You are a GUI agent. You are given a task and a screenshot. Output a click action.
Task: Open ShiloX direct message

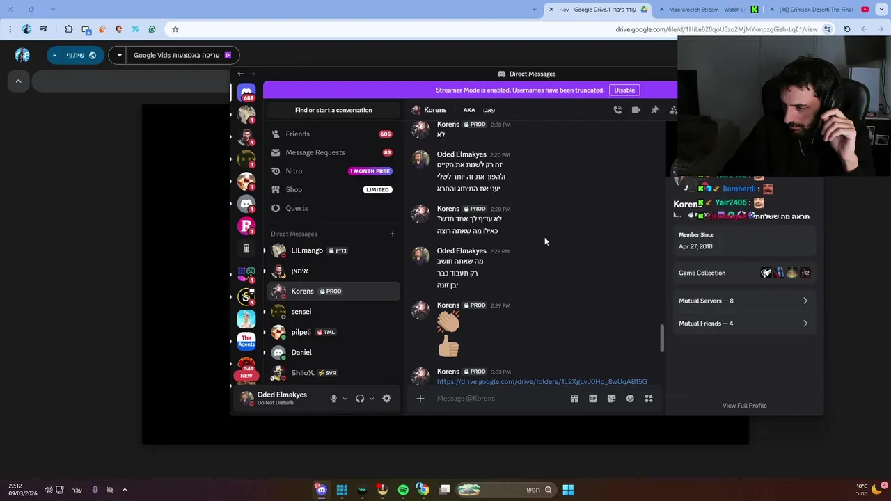333,373
